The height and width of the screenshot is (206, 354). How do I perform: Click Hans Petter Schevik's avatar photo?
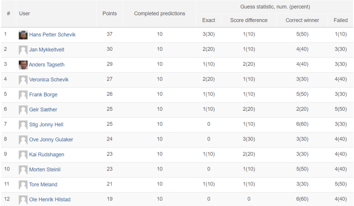(23, 35)
